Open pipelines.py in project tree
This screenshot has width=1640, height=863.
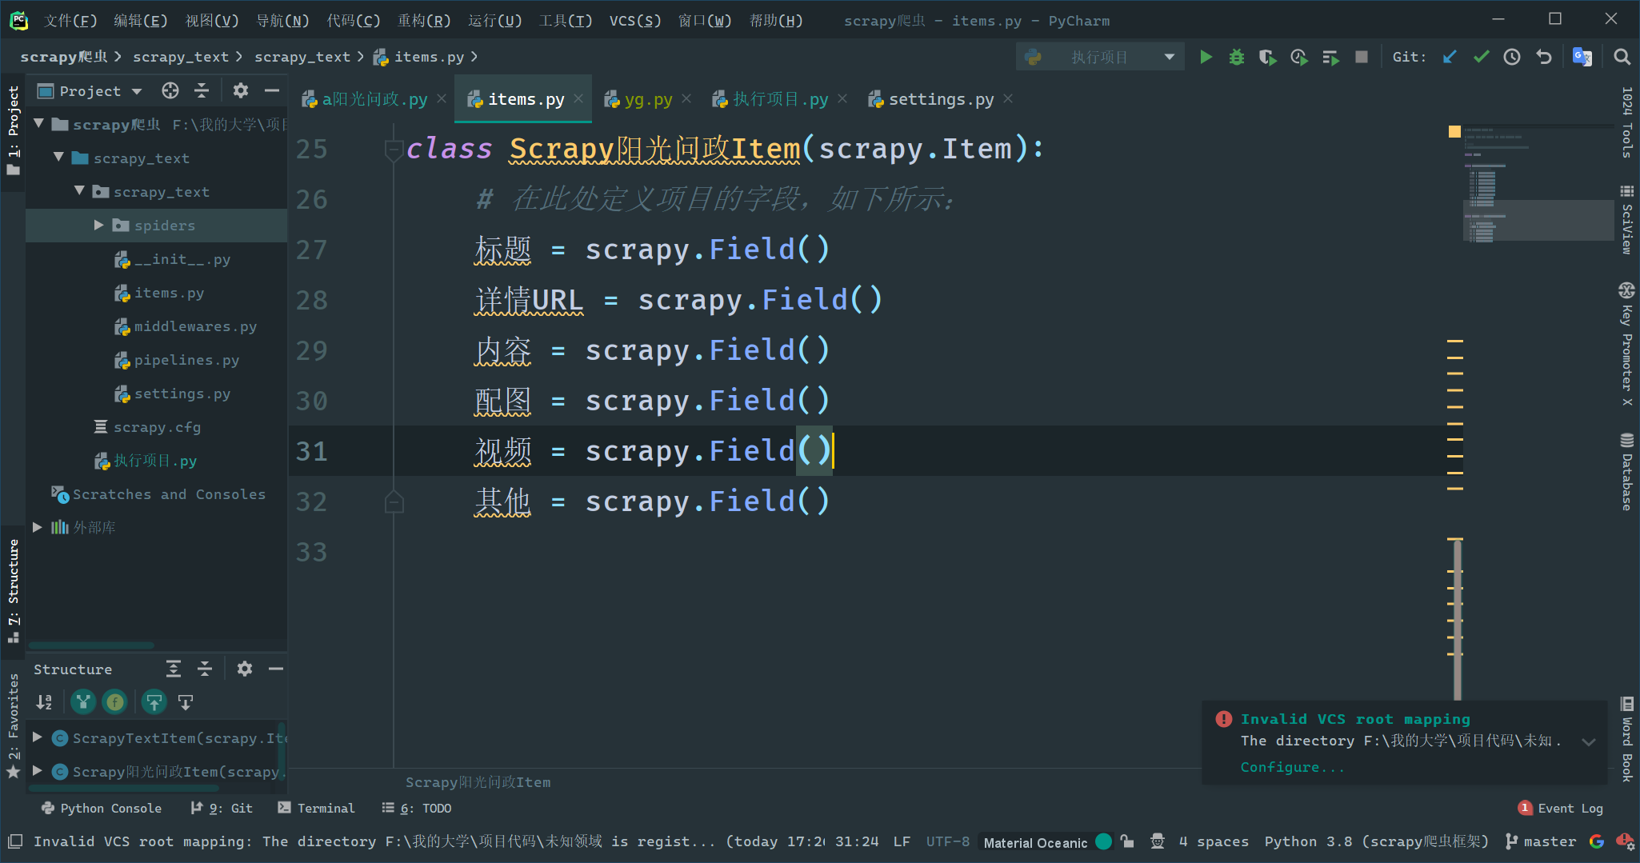tap(186, 360)
